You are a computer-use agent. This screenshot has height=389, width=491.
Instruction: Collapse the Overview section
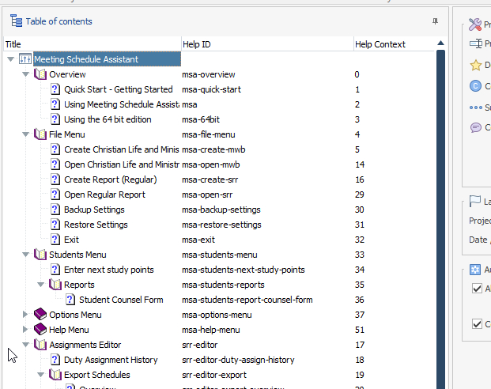click(x=25, y=74)
